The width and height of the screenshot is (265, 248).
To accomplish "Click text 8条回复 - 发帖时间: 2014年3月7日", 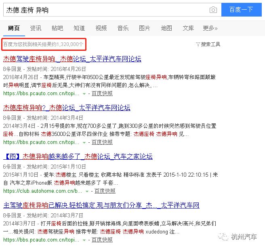I will (43, 215).
